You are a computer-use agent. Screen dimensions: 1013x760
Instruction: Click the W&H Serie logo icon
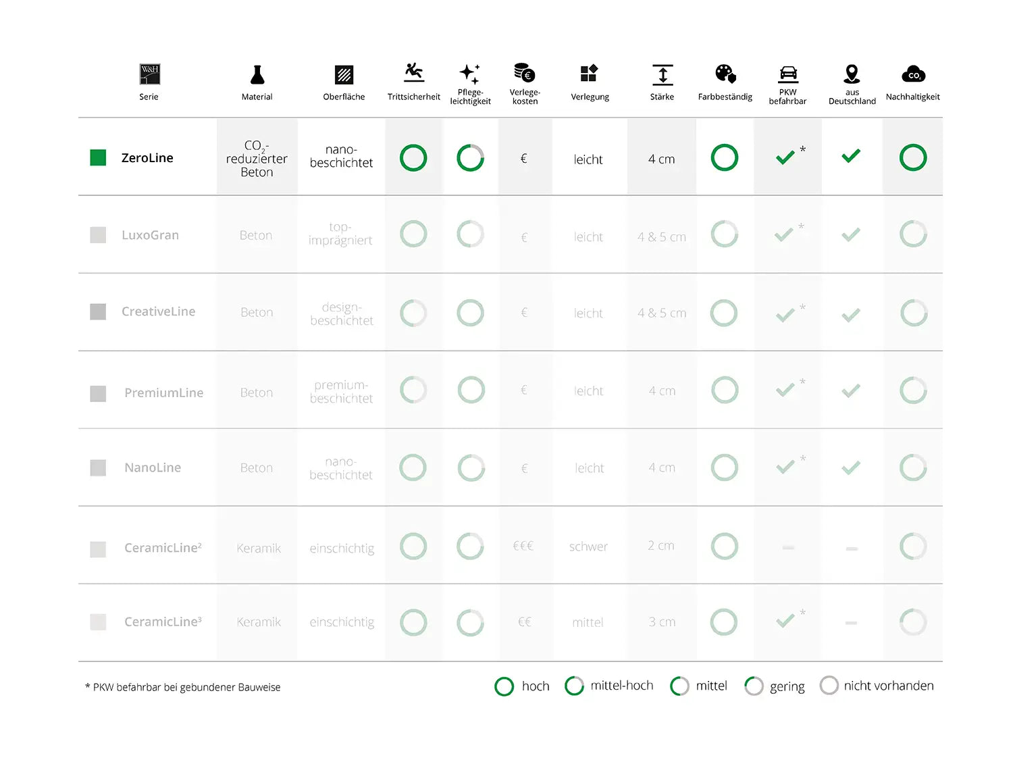[149, 74]
